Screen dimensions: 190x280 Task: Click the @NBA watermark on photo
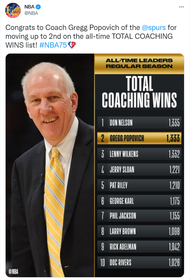coord(13,272)
